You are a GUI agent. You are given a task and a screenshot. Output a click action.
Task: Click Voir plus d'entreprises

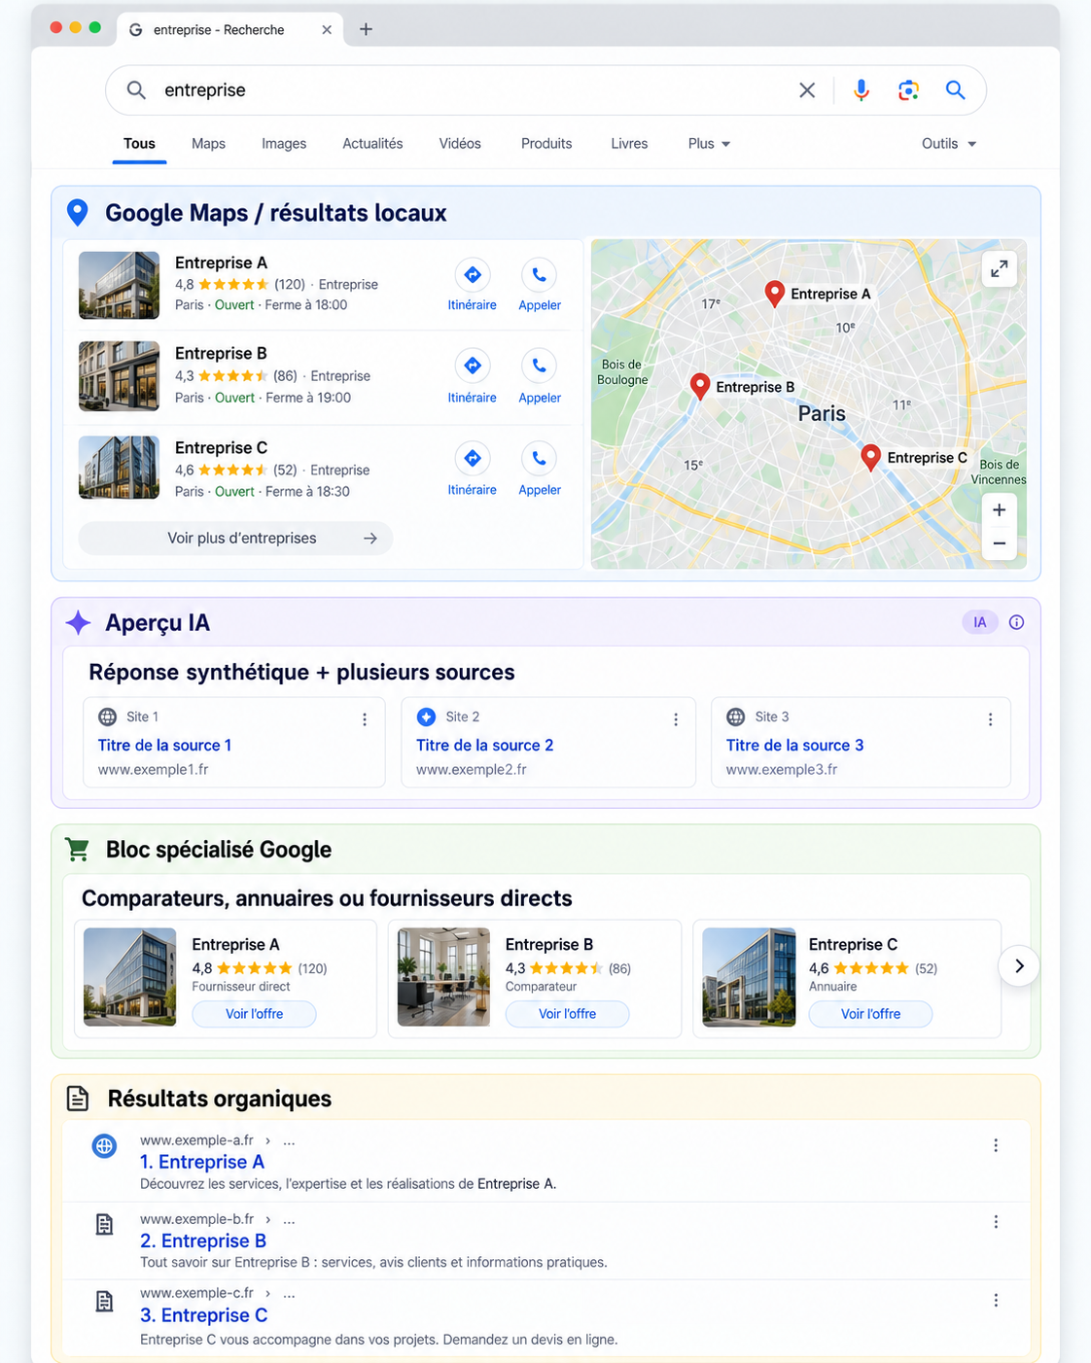pyautogui.click(x=235, y=539)
